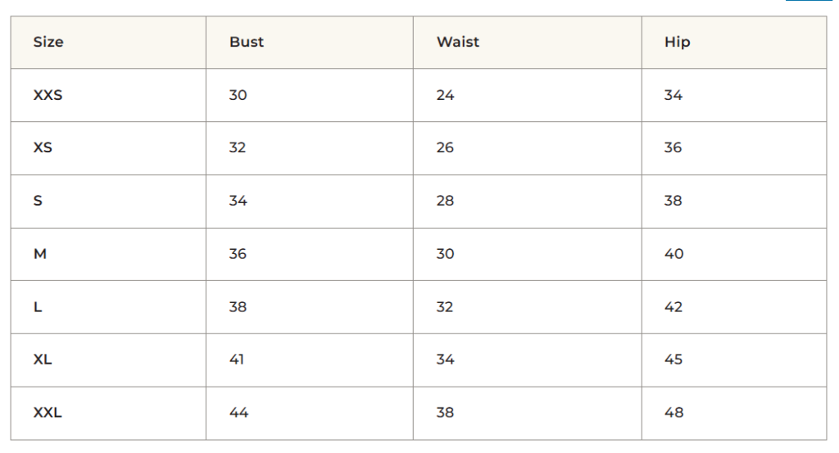Screen dimensions: 839x453
Task: Click the bust value for size XXS
Action: pos(238,95)
